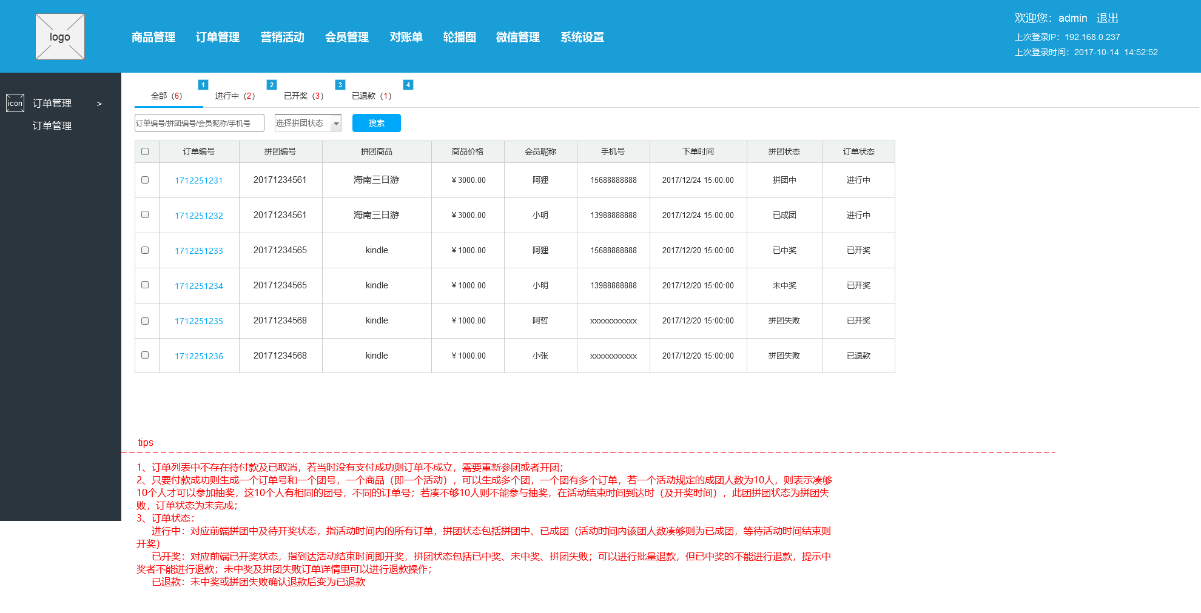Click the 拼团编号 column header
The width and height of the screenshot is (1201, 613).
click(280, 151)
